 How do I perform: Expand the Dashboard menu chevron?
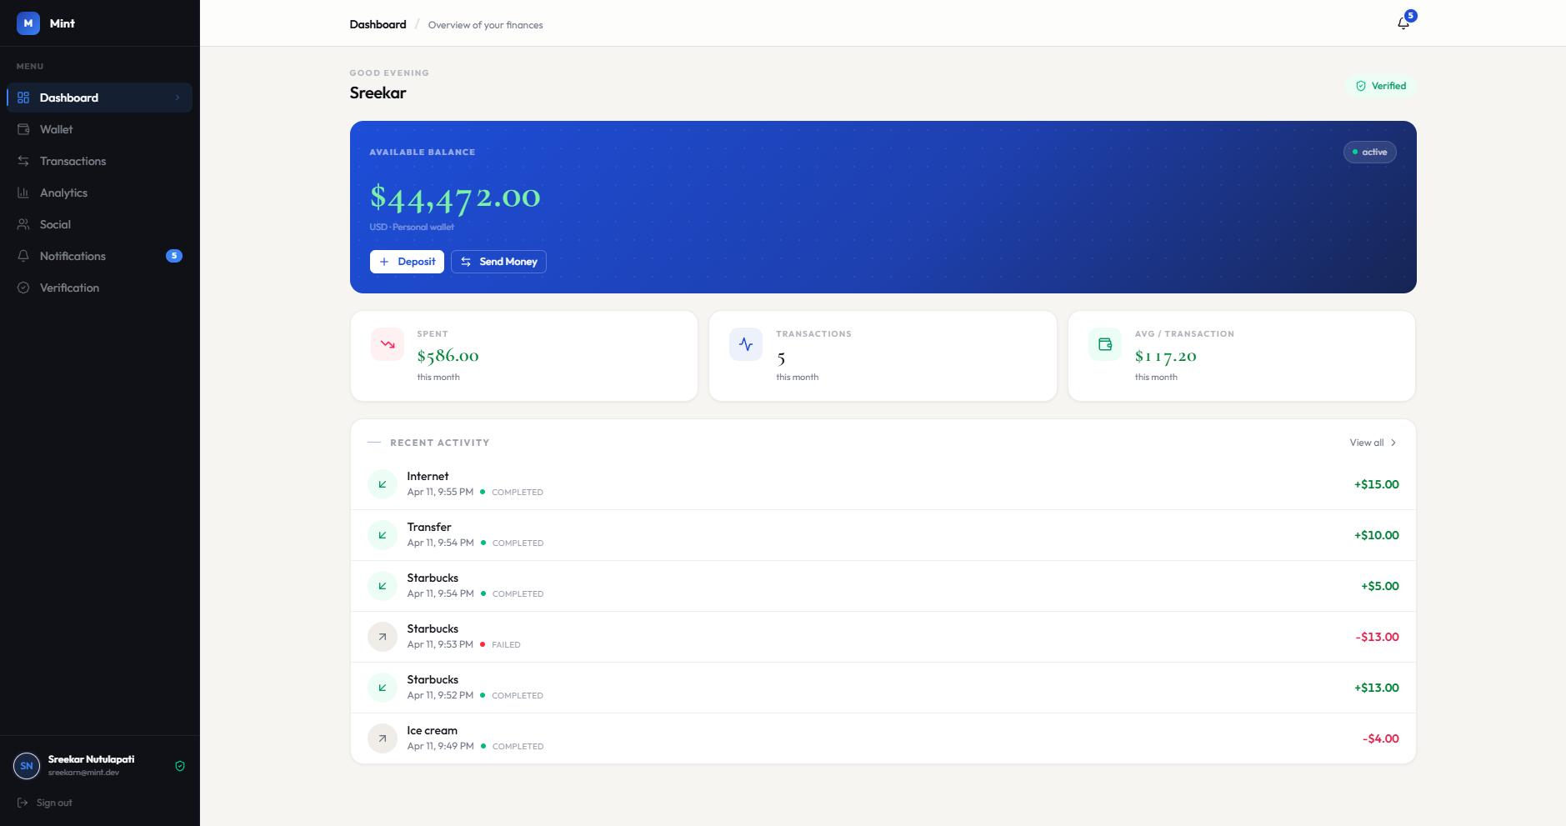click(178, 98)
